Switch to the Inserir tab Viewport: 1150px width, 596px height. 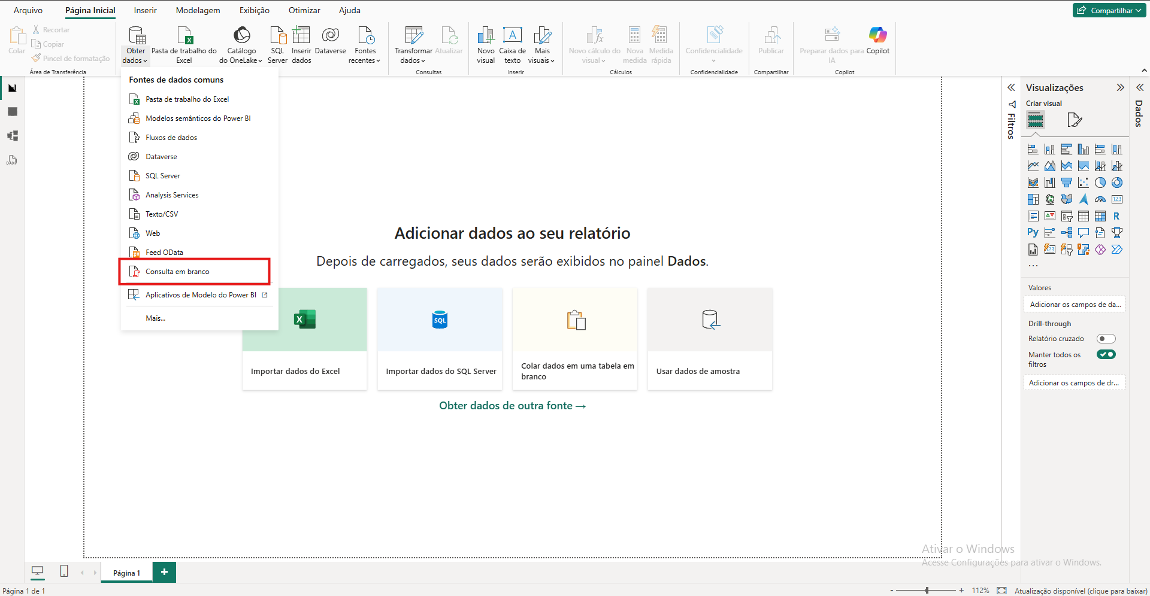pyautogui.click(x=145, y=10)
